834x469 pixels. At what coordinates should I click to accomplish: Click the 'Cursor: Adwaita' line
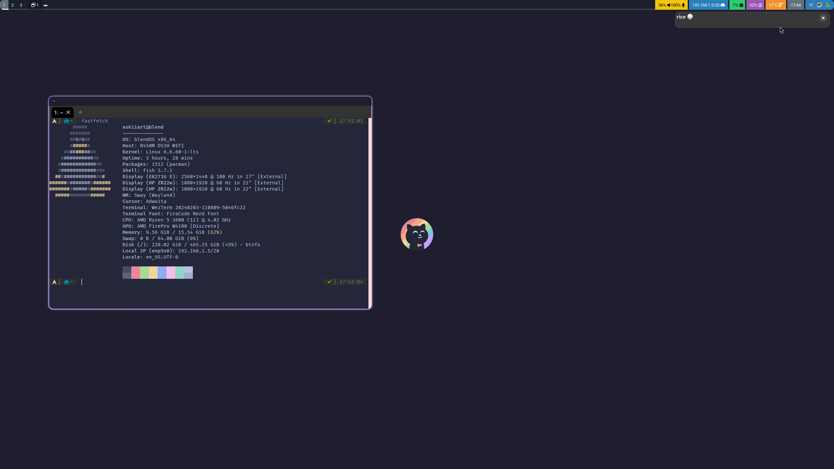[x=144, y=201]
